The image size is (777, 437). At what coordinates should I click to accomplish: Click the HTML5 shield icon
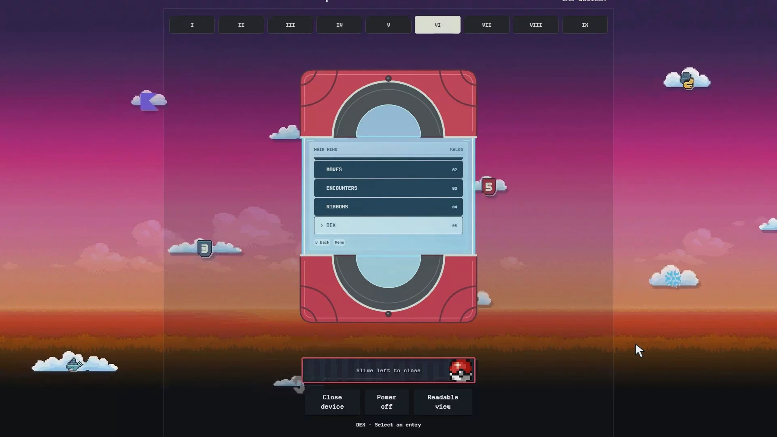point(489,187)
